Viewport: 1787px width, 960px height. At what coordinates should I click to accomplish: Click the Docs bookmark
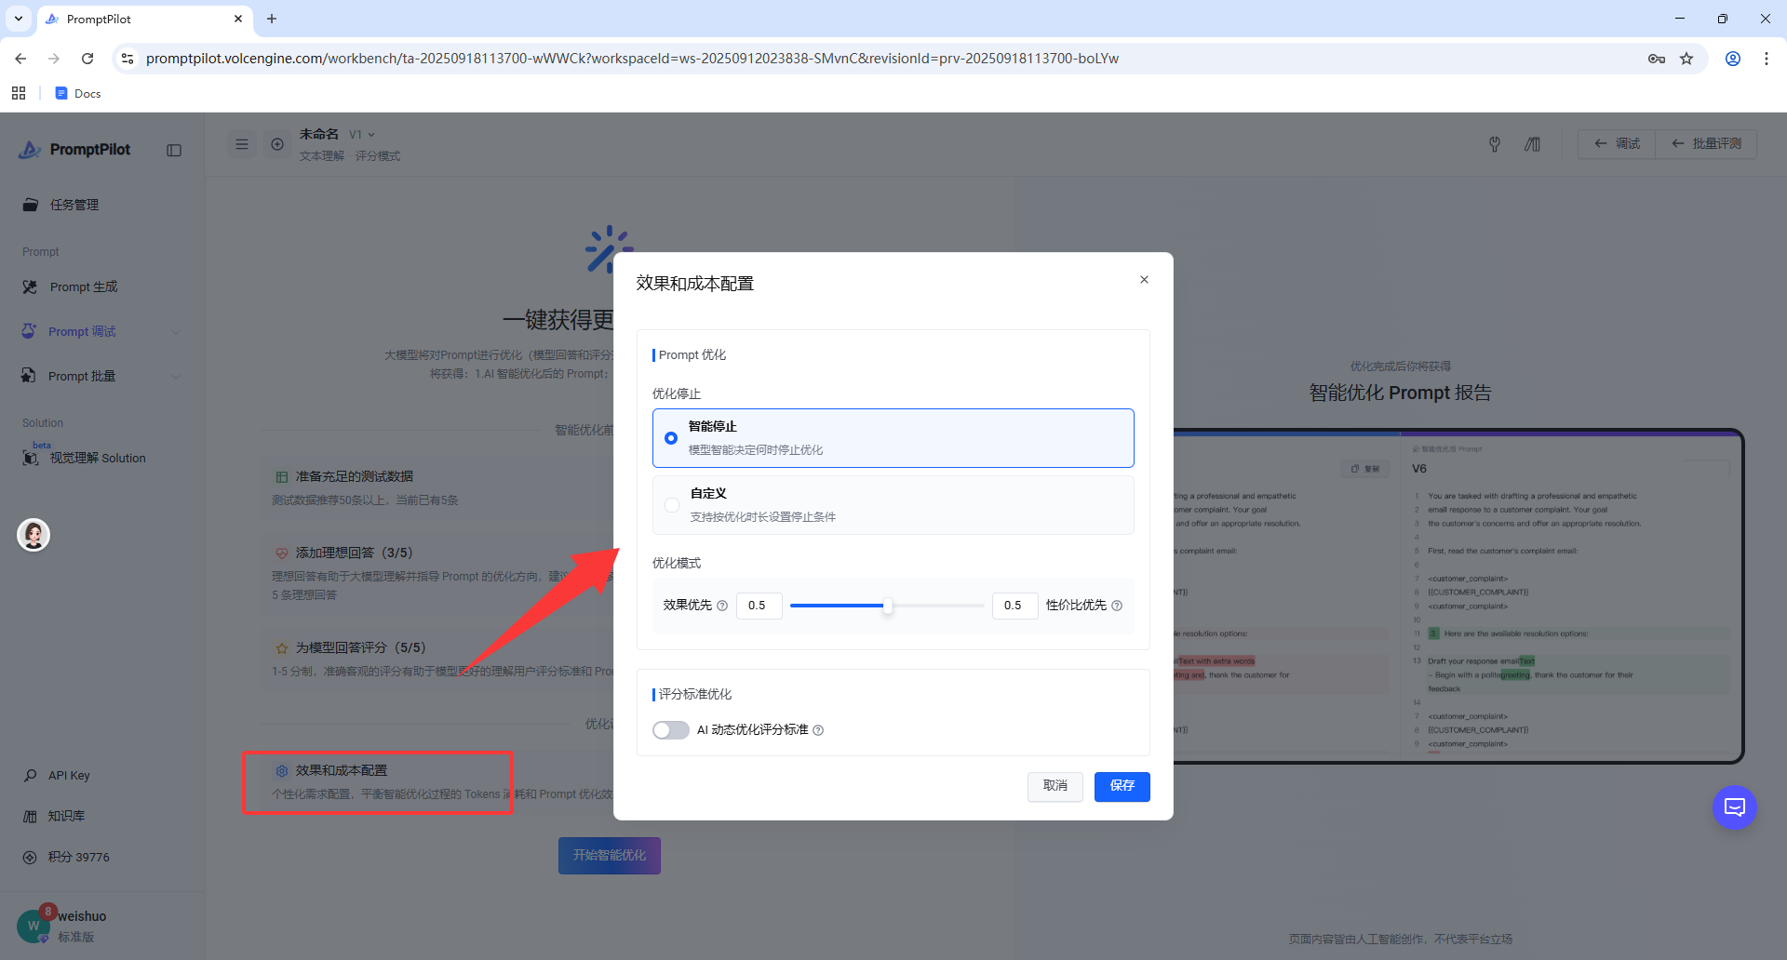(x=78, y=93)
